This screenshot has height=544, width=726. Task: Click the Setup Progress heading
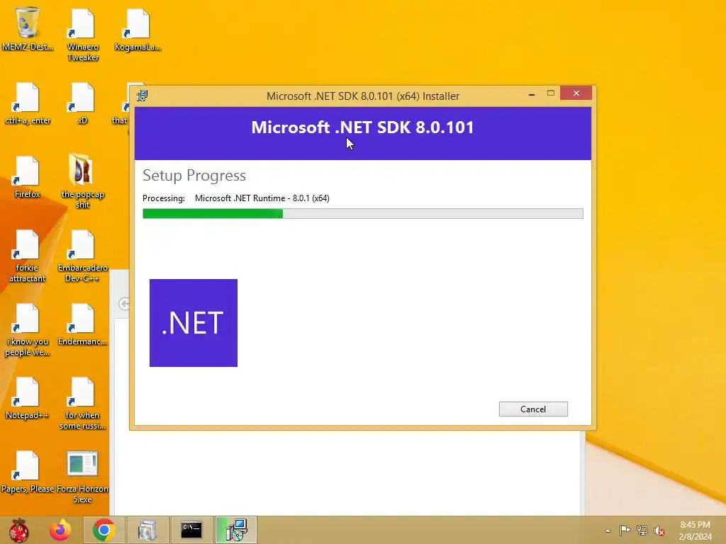[194, 176]
